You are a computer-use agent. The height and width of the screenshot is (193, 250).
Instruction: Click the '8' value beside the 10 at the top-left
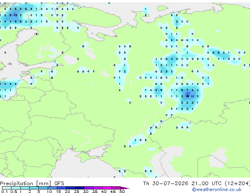tap(10, 15)
